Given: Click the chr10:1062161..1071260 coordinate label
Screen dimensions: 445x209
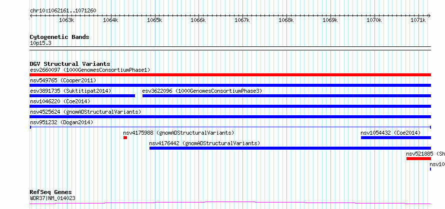Looking at the screenshot, I should pyautogui.click(x=63, y=11).
